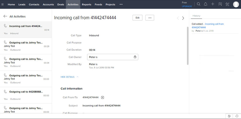The width and height of the screenshot is (241, 119).
Task: Open the bottom bar recent history icon
Action: click(x=237, y=116)
